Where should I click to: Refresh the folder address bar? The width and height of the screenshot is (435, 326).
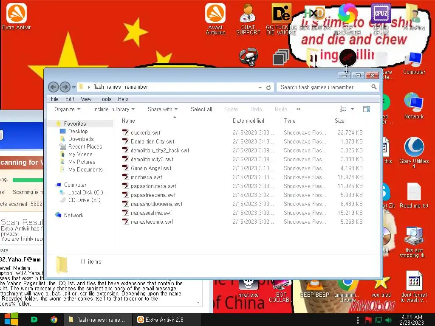click(268, 87)
